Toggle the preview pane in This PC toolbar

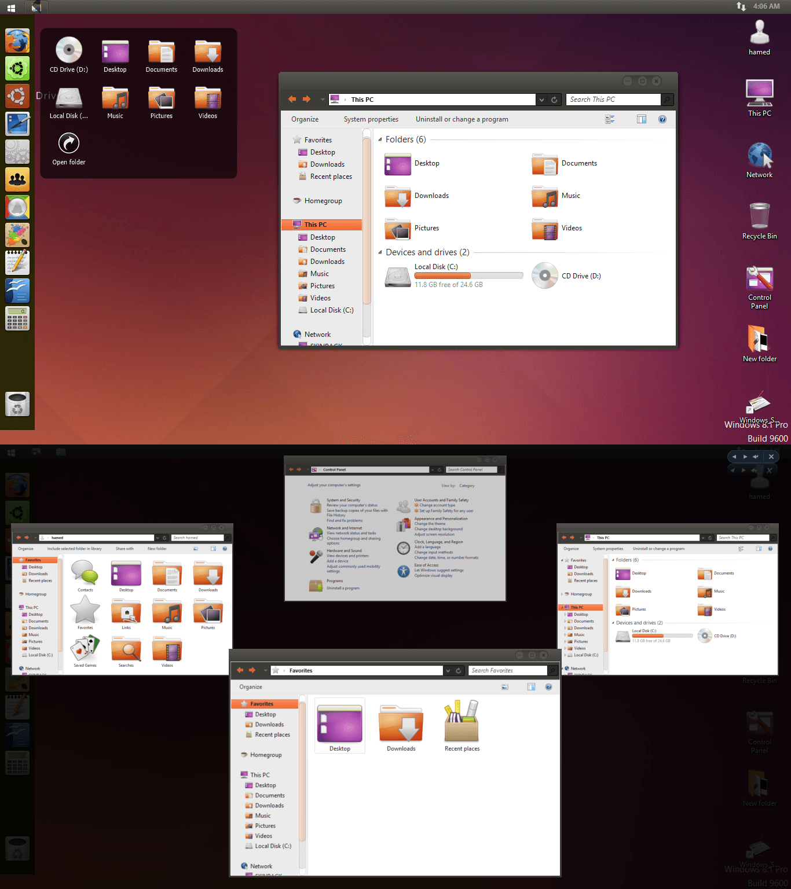click(x=641, y=119)
